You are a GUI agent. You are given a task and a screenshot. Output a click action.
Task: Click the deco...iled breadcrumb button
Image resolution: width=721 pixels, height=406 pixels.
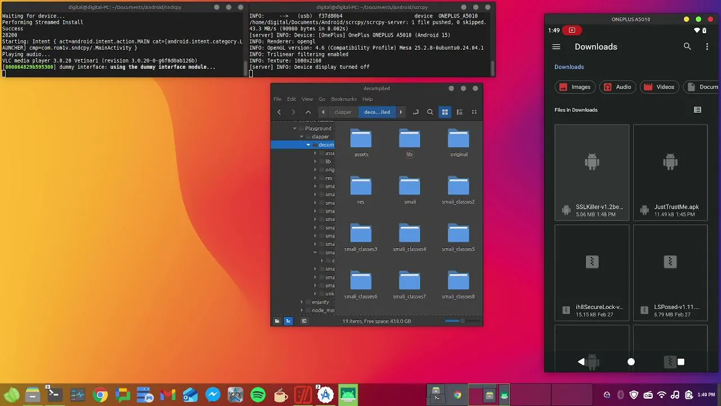tap(377, 112)
